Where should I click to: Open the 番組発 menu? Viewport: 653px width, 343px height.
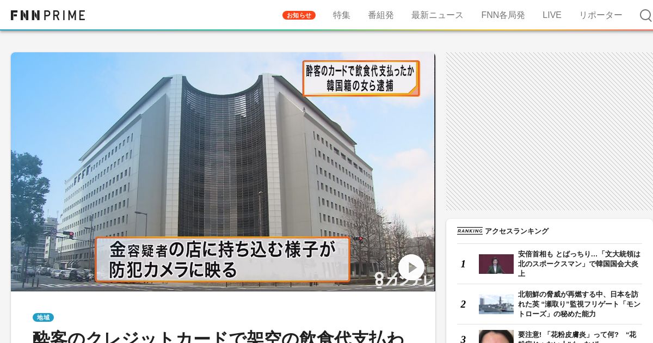381,15
